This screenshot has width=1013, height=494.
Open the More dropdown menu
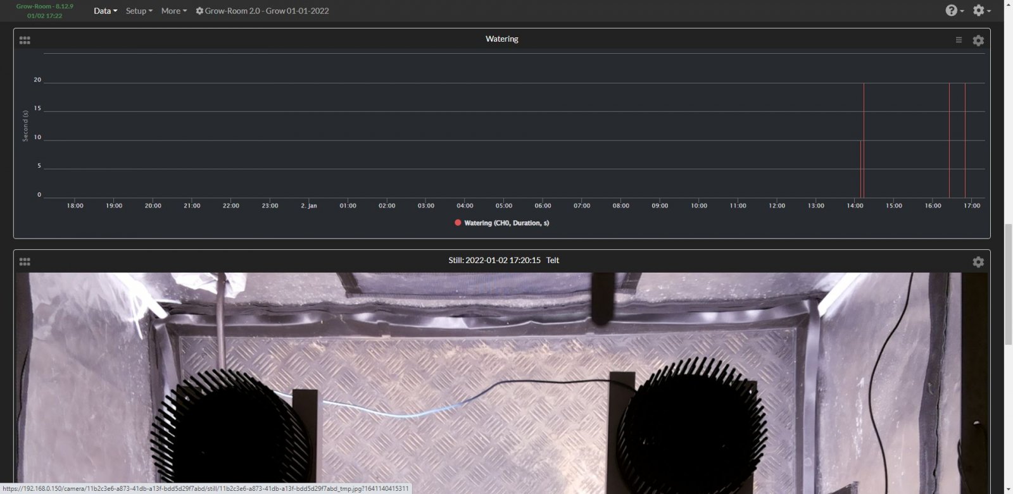pos(173,11)
